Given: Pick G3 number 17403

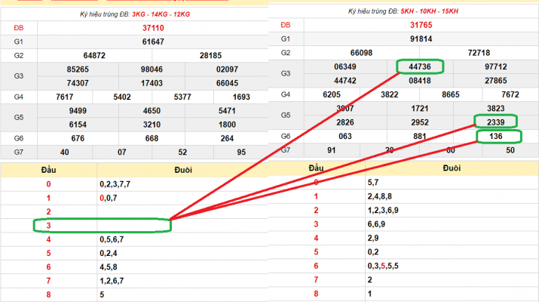Looking at the screenshot, I should (152, 83).
